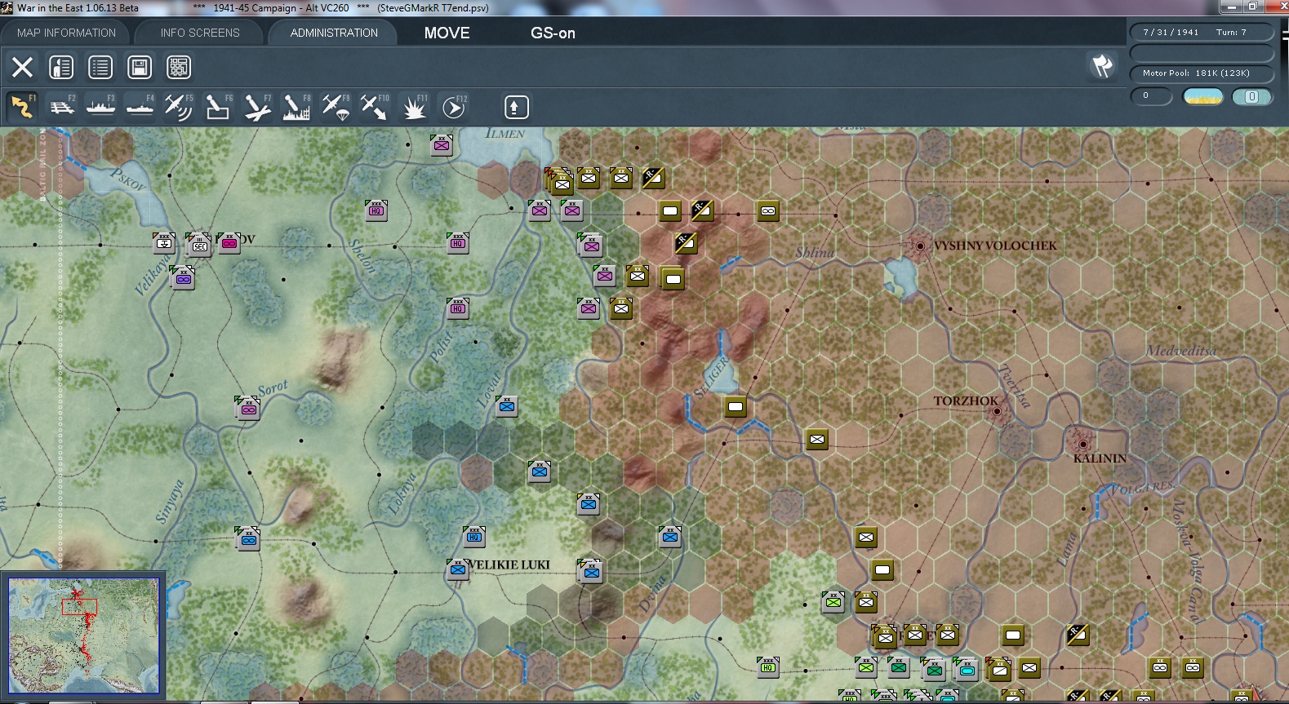Select F8 bomb city mode
This screenshot has width=1289, height=704.
[296, 107]
